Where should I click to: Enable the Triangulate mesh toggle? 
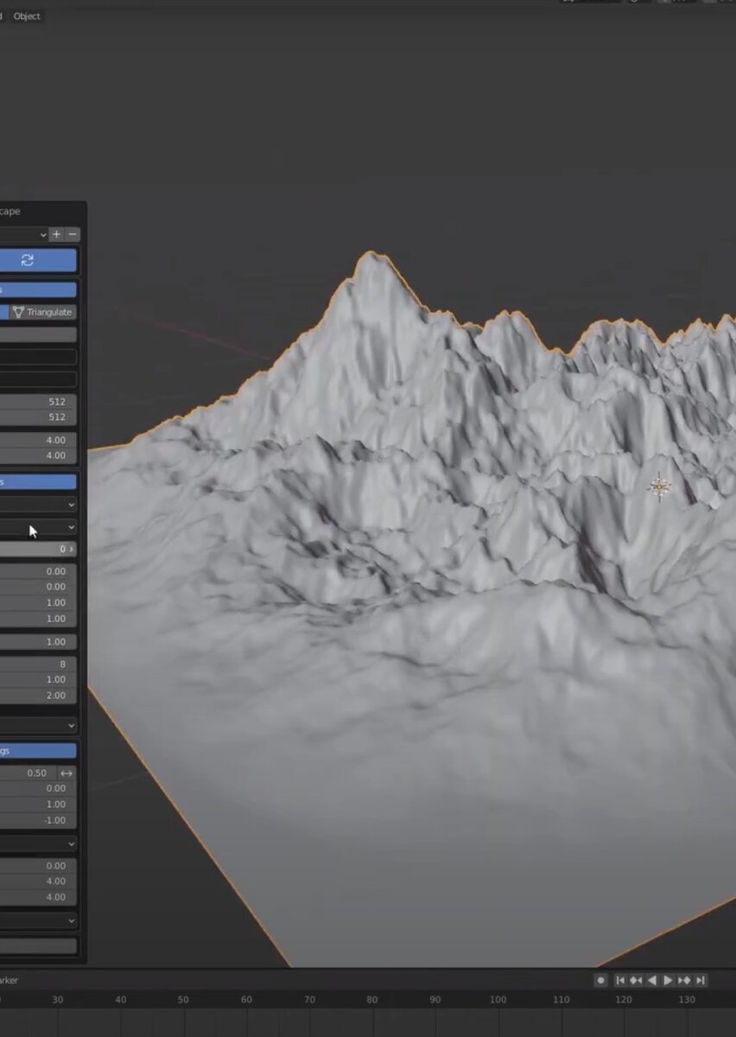(x=43, y=312)
